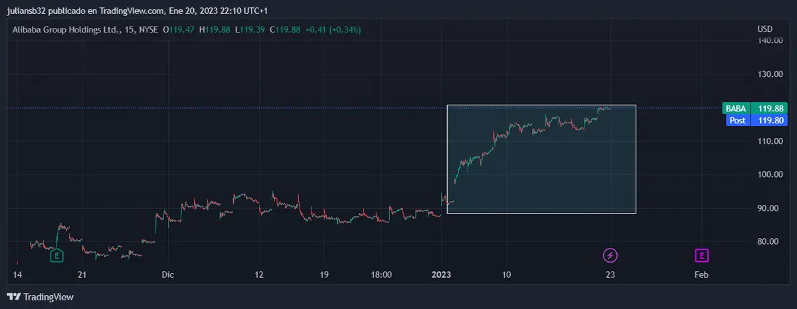
Task: Click the 110.00 price axis label
Action: [769, 141]
